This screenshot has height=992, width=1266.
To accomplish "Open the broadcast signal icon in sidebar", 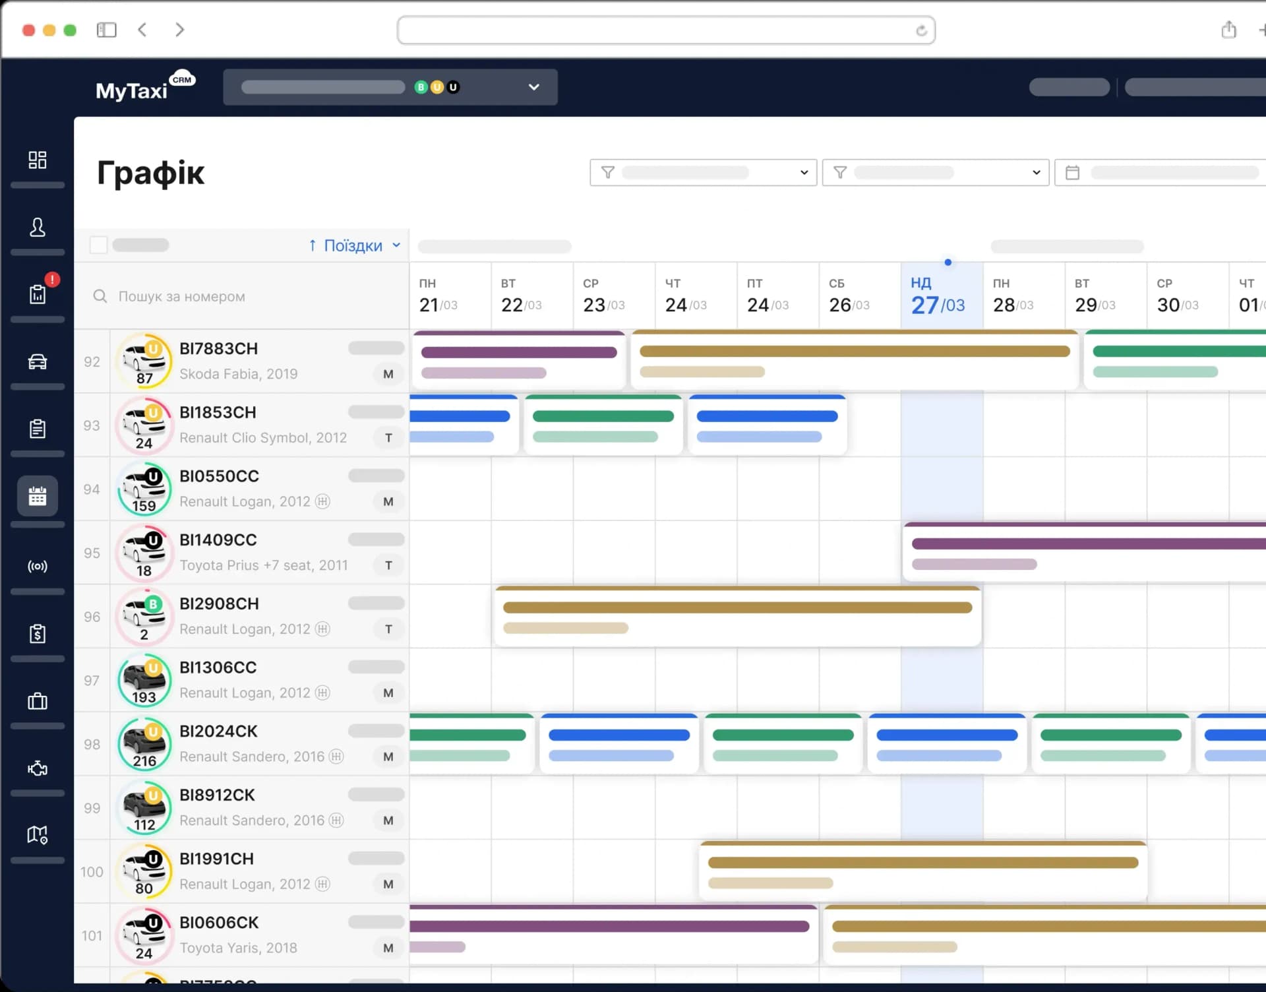I will [x=38, y=566].
